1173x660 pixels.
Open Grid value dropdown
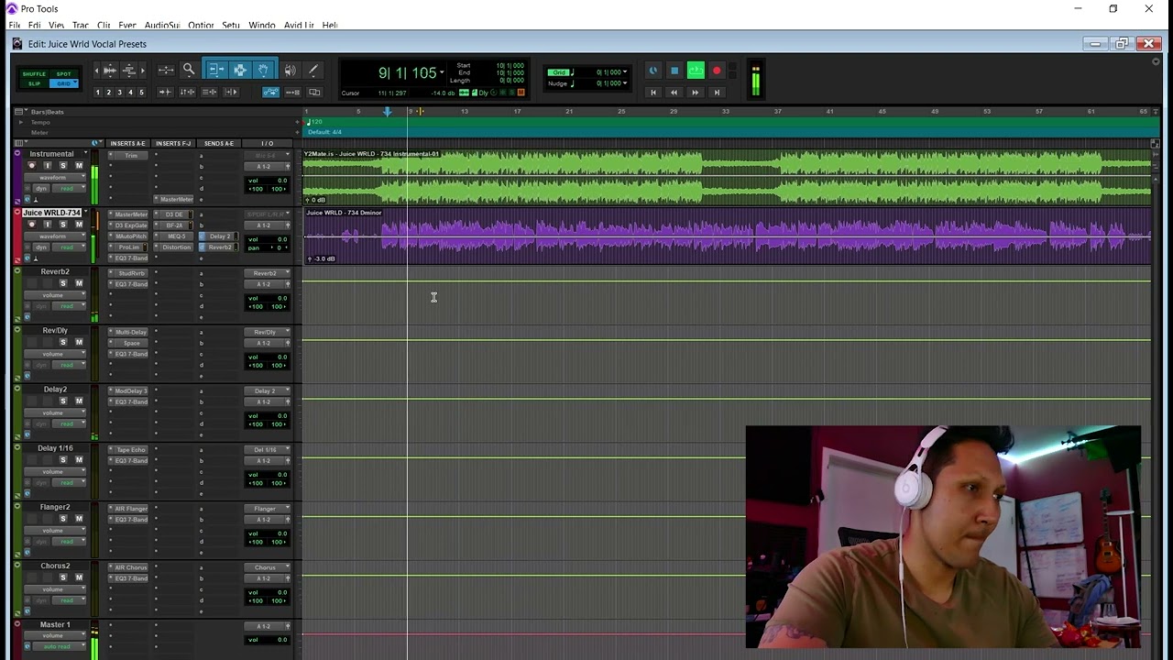[x=625, y=71]
